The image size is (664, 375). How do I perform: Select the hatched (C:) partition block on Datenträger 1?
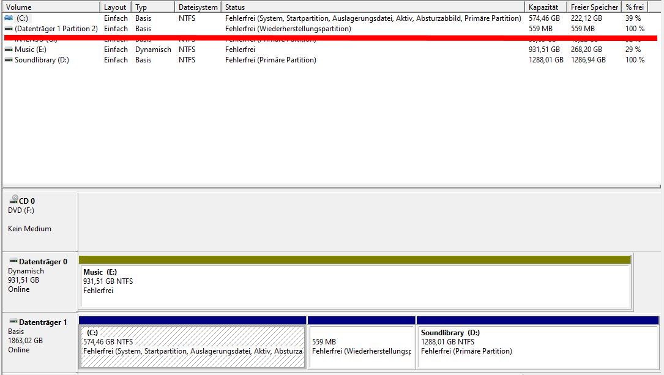(193, 342)
